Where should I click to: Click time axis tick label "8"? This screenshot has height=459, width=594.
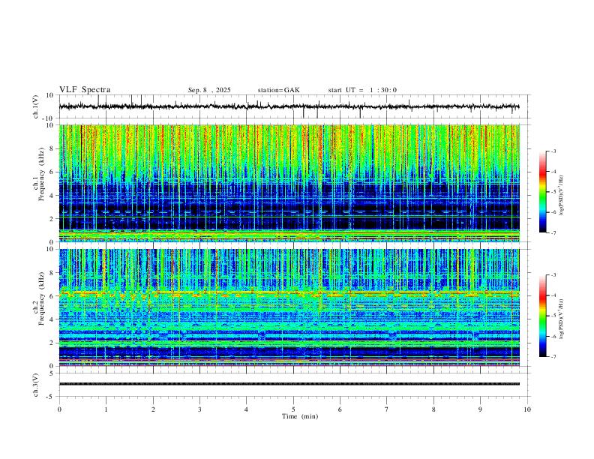433,409
